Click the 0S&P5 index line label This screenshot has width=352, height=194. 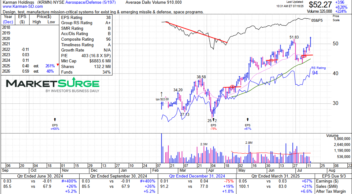point(317,20)
